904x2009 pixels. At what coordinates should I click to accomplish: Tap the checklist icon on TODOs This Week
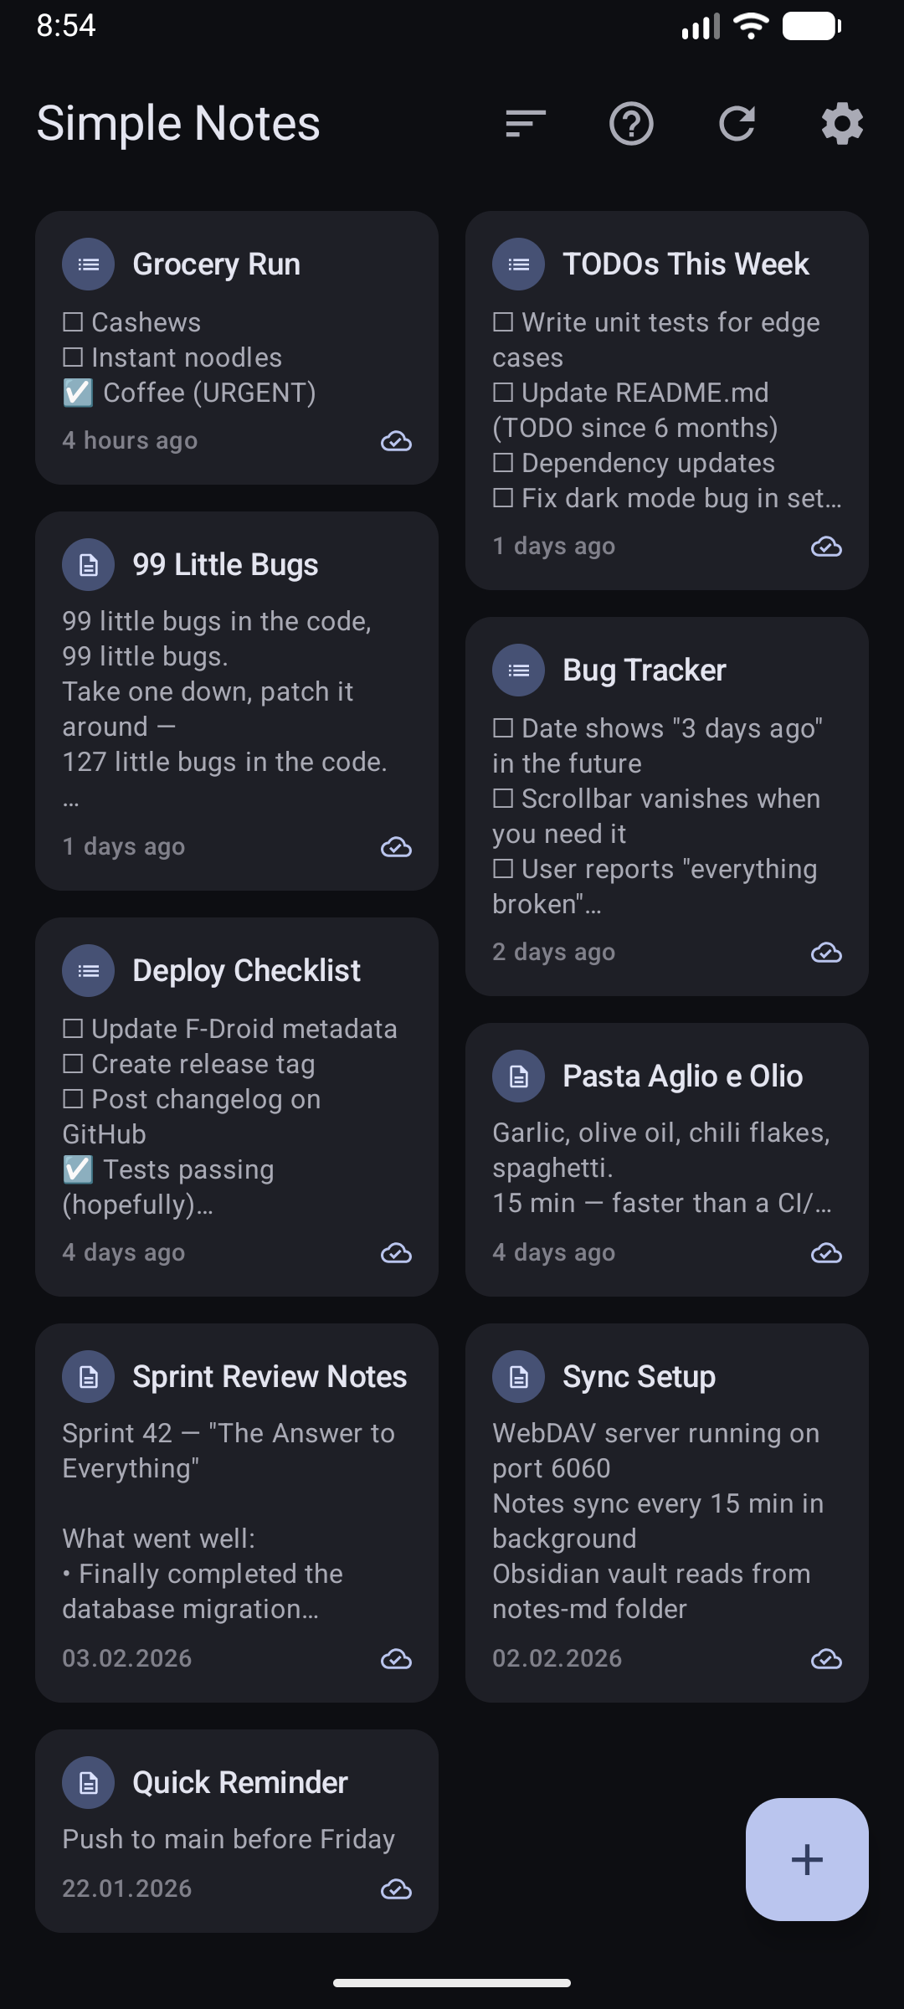point(518,263)
